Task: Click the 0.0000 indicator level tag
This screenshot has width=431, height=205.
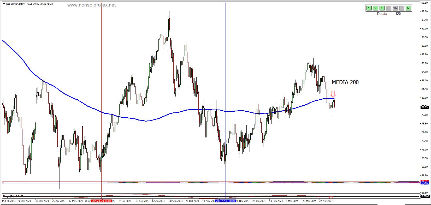Action: tap(425, 196)
